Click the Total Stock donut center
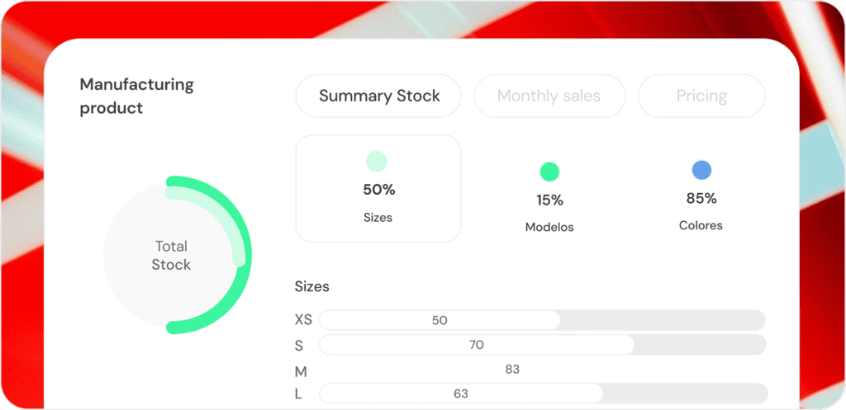 coord(171,256)
